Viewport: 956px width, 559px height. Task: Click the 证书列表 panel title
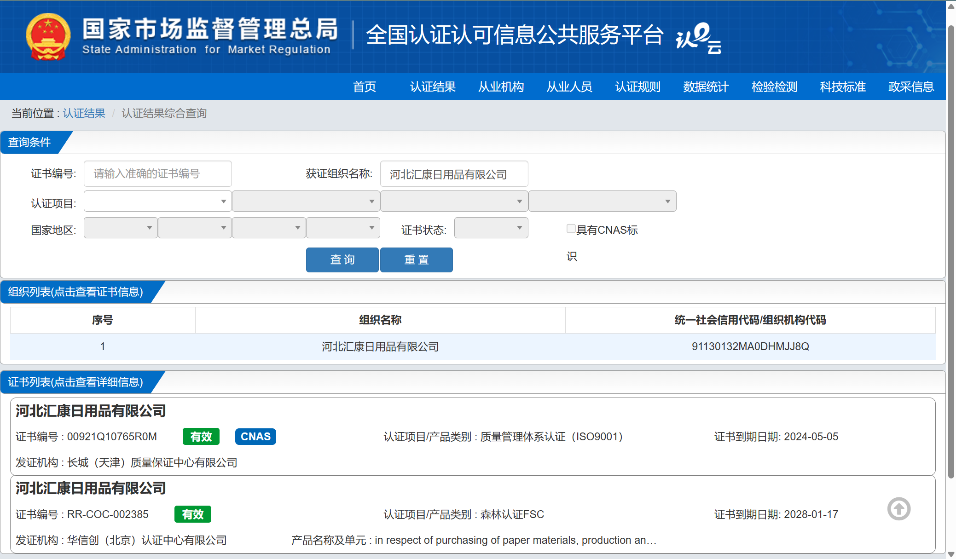click(x=75, y=382)
